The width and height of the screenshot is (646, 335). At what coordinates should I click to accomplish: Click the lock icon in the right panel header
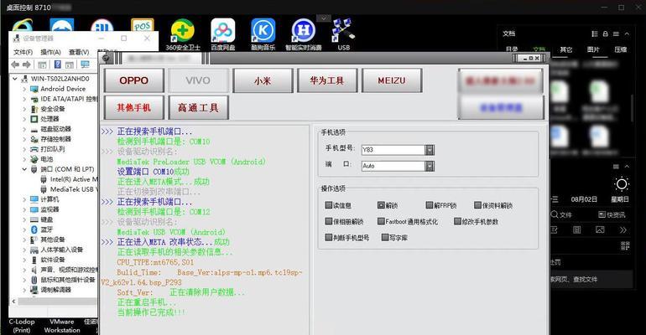click(x=605, y=33)
